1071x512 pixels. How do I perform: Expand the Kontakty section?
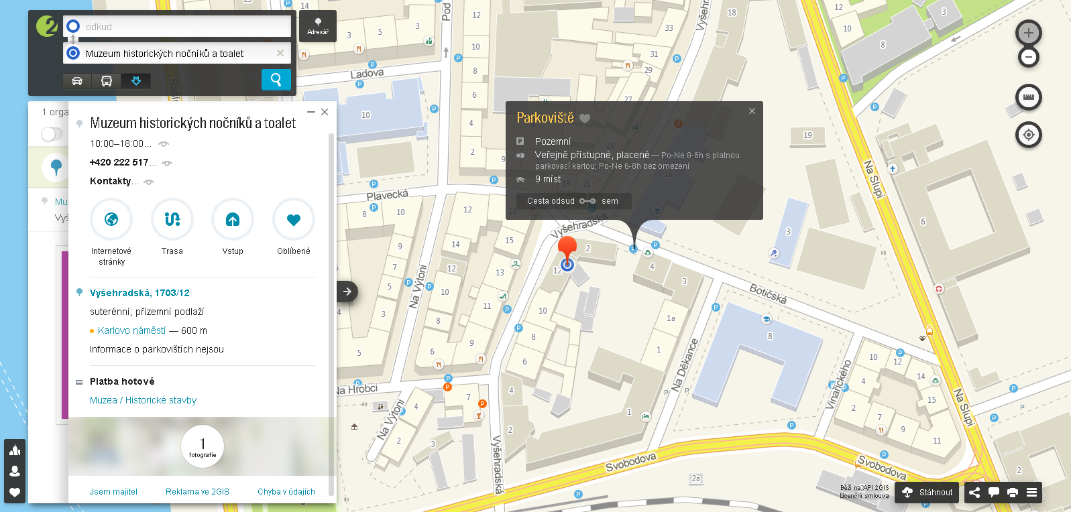pyautogui.click(x=149, y=182)
